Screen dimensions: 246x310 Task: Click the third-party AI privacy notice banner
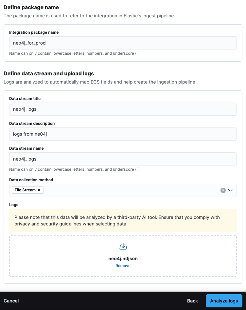[x=123, y=221]
